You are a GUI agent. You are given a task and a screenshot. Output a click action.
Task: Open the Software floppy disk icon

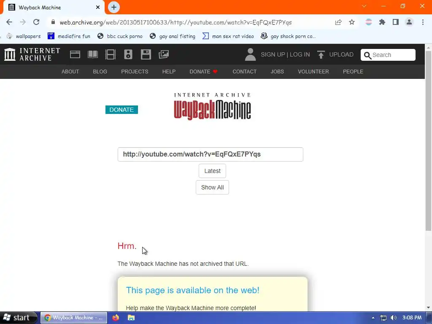point(146,54)
